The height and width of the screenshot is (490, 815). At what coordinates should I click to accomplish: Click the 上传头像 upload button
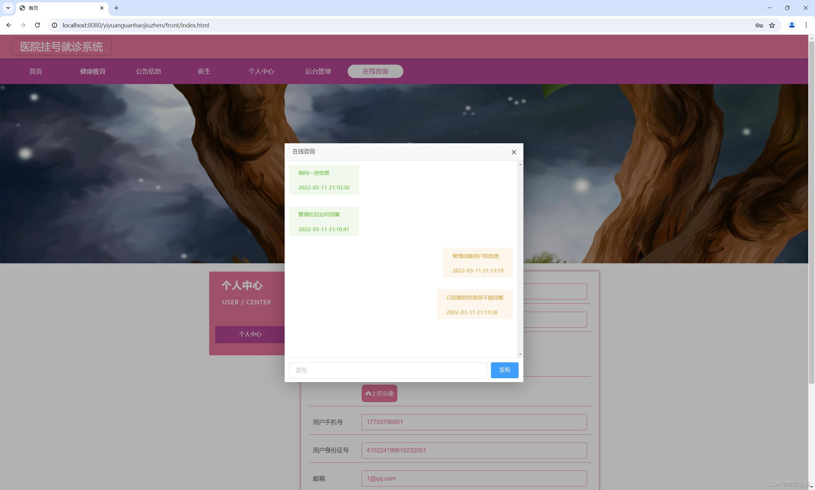(x=379, y=393)
